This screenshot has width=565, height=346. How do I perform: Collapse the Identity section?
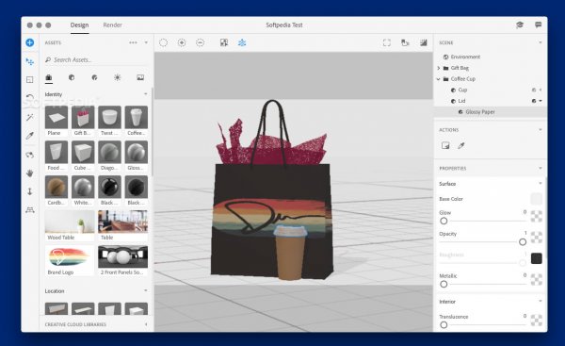(x=146, y=94)
